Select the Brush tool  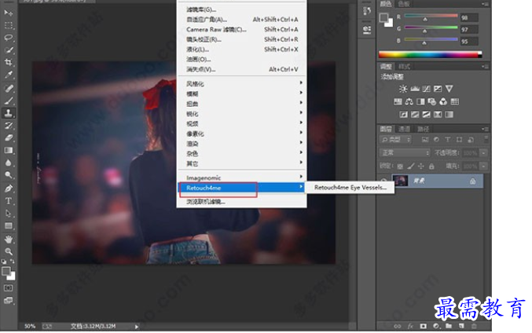point(9,101)
